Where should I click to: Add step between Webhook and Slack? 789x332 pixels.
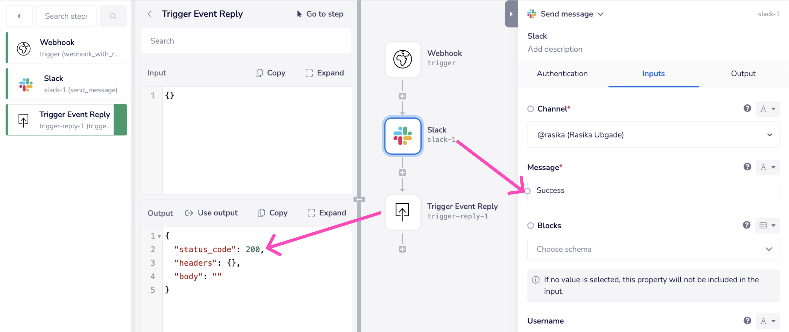(x=402, y=96)
